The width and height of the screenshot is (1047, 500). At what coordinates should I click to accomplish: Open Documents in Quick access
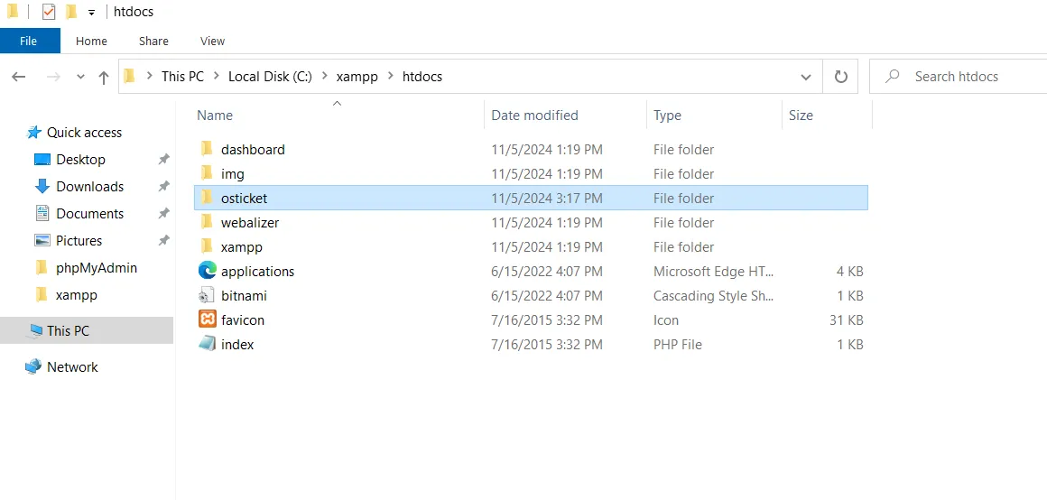(89, 214)
